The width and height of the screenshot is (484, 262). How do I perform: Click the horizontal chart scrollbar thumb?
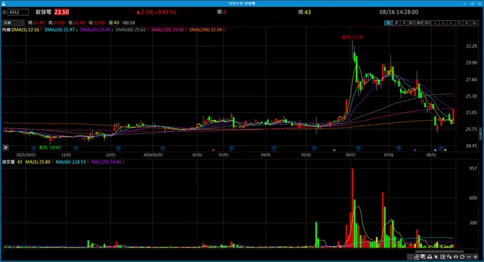pyautogui.click(x=440, y=252)
